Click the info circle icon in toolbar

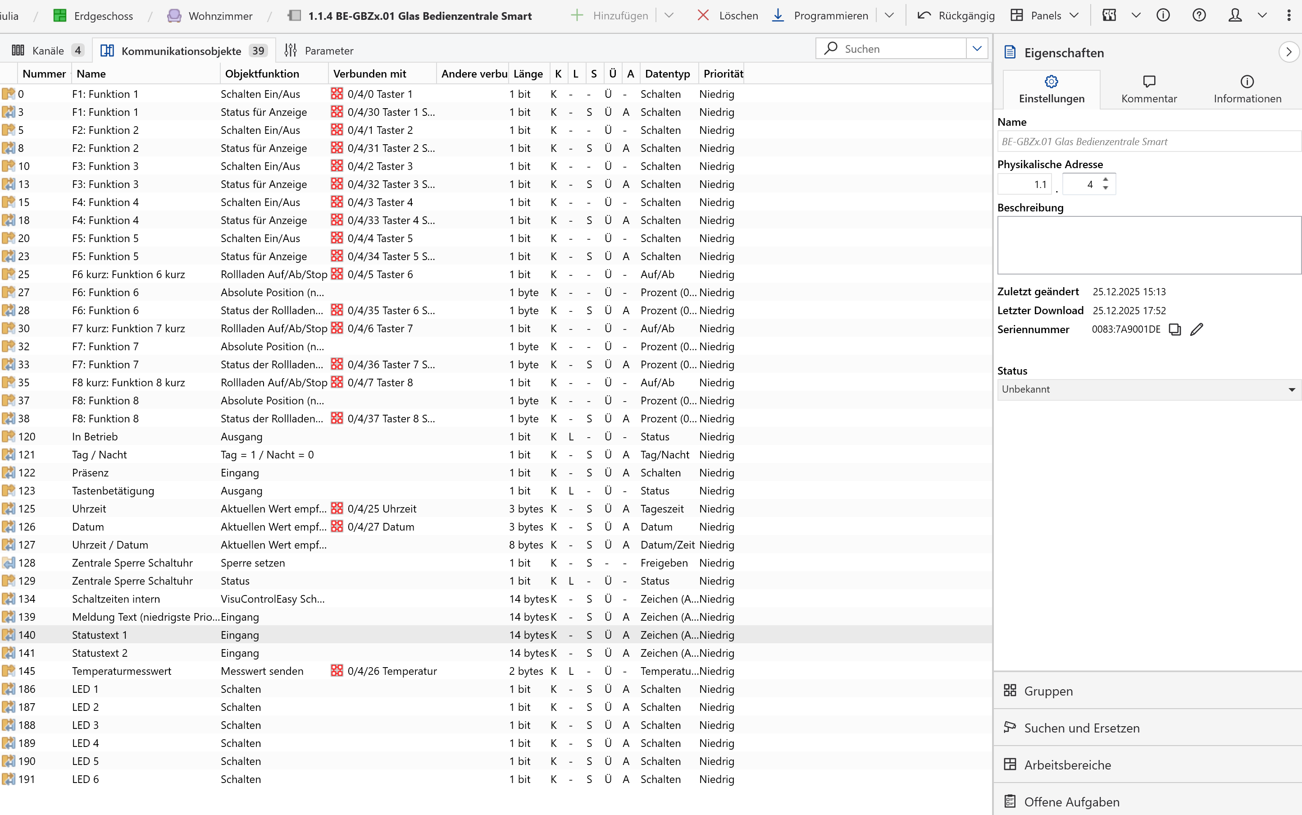[x=1163, y=15]
